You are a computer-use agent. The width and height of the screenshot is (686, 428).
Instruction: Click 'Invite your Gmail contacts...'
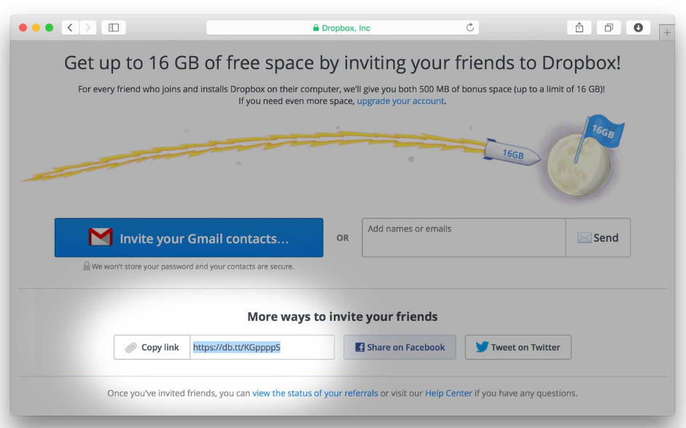188,237
